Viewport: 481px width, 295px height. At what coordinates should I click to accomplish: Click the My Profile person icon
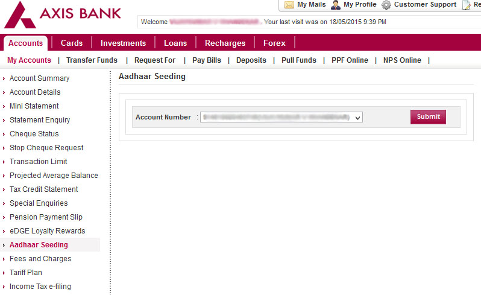coord(336,5)
